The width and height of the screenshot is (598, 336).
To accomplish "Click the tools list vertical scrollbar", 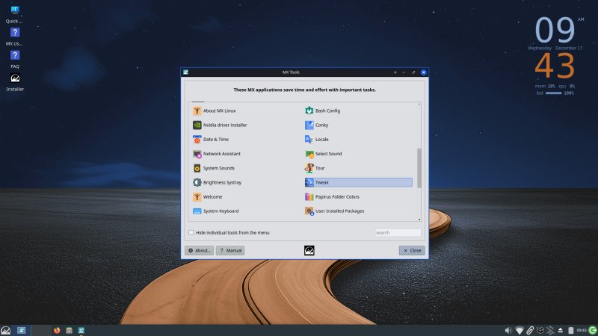I will 419,168.
